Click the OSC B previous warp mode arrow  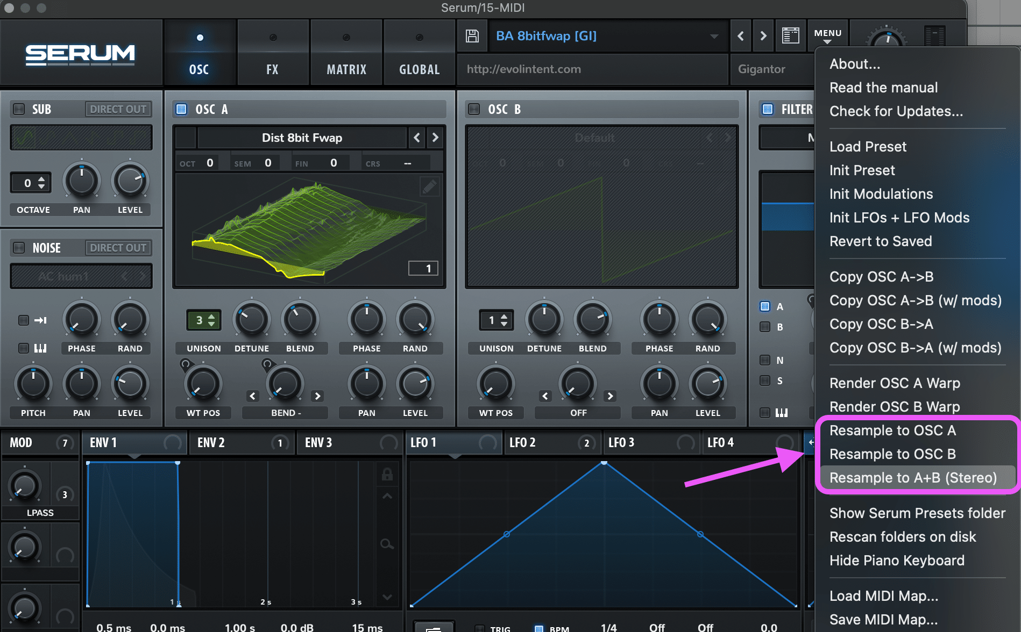pos(545,396)
